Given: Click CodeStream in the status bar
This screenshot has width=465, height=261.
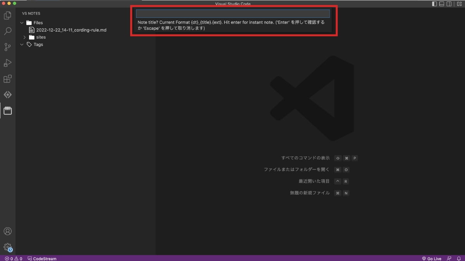Looking at the screenshot, I should tap(42, 258).
